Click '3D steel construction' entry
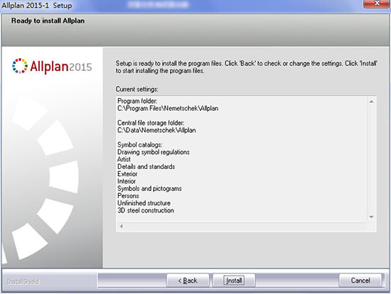391x294 pixels. click(146, 210)
